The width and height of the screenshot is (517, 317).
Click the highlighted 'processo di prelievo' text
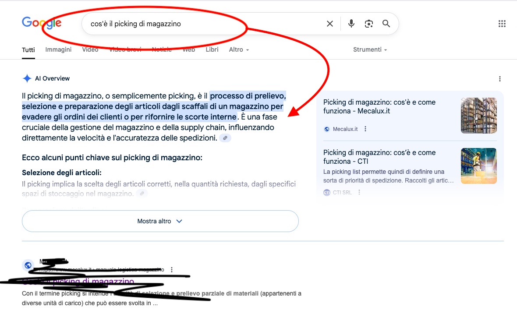point(248,96)
